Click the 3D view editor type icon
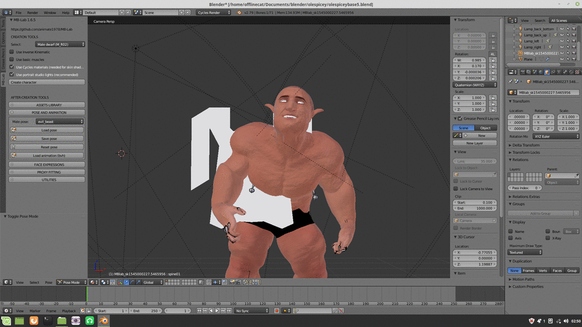 [7, 282]
